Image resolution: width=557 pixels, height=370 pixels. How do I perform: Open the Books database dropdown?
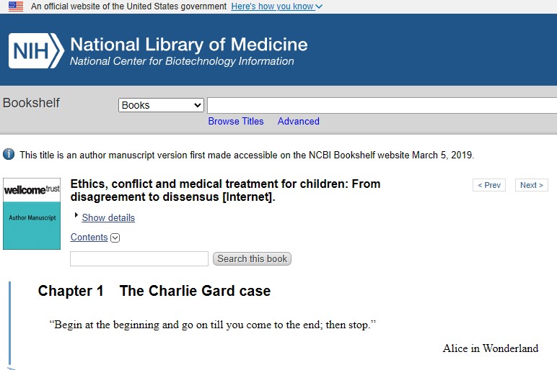coord(162,105)
